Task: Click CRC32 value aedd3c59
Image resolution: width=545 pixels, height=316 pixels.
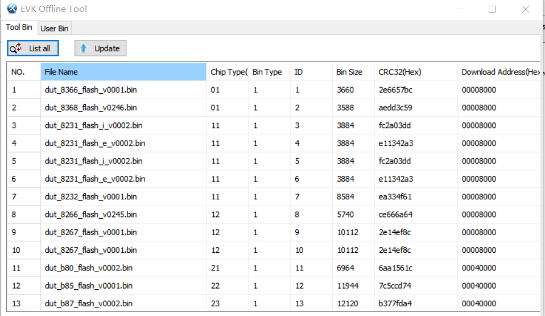Action: (395, 108)
